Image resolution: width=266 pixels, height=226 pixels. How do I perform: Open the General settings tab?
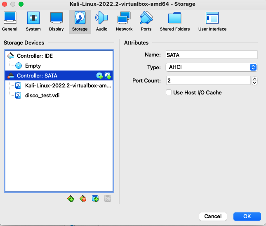[x=9, y=22]
